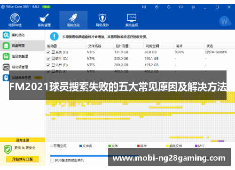Click the purple MFT legend swatch
This screenshot has height=170, width=235.
(196, 146)
